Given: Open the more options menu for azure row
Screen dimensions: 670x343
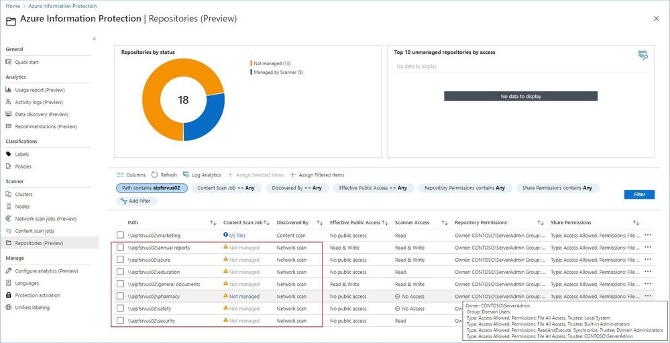Looking at the screenshot, I should point(648,259).
